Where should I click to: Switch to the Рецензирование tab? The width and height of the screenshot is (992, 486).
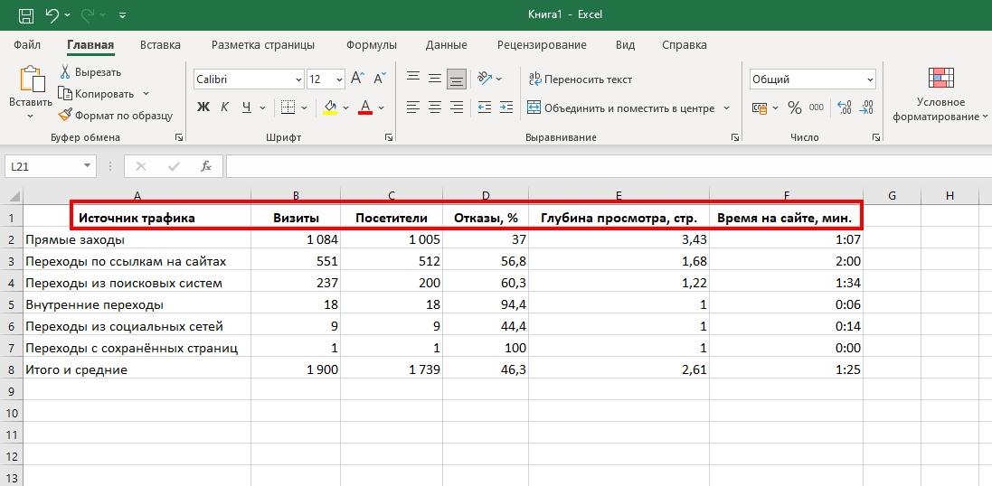click(x=542, y=45)
